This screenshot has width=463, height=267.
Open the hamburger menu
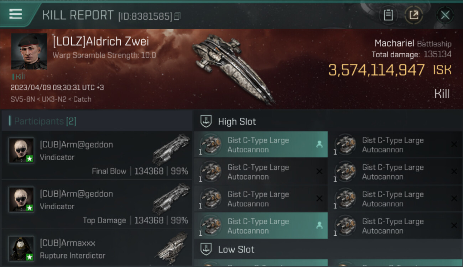point(16,14)
